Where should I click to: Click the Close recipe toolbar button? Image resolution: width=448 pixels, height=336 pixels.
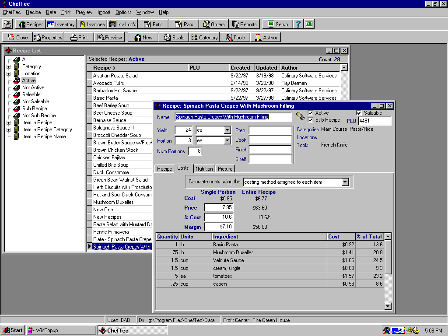[x=17, y=38]
